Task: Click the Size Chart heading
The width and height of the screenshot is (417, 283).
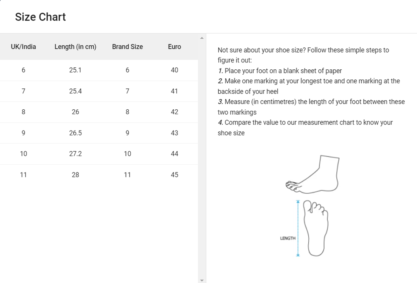Action: pos(40,17)
